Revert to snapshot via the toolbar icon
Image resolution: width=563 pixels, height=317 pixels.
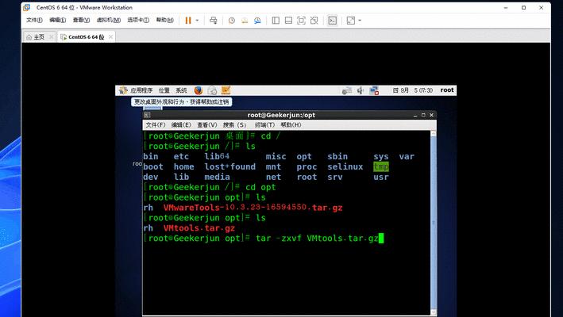pyautogui.click(x=245, y=21)
